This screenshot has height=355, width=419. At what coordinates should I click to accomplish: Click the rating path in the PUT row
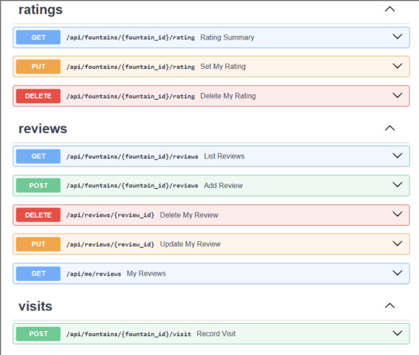131,67
